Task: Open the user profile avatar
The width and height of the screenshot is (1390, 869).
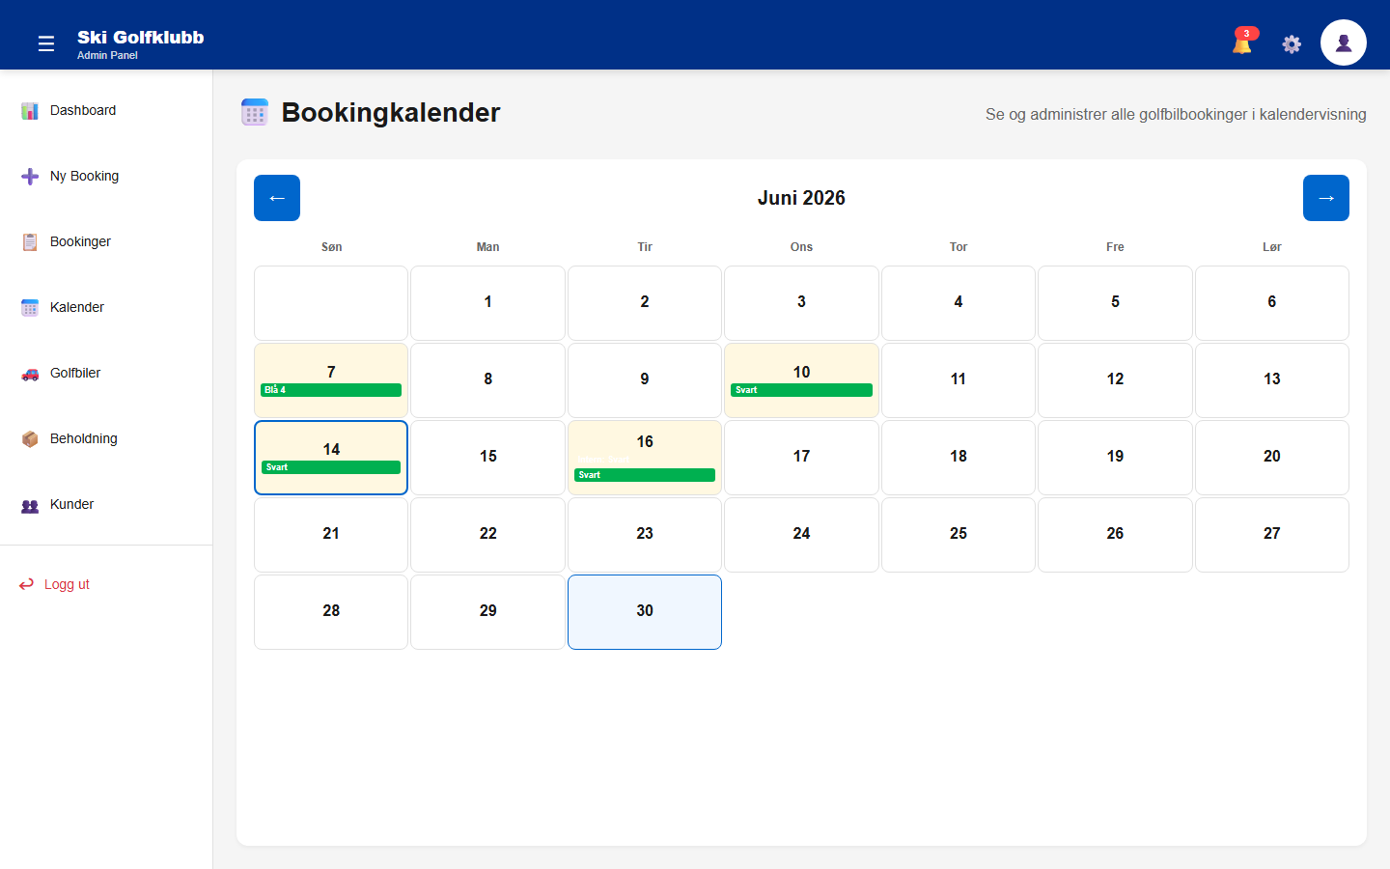Action: point(1344,42)
